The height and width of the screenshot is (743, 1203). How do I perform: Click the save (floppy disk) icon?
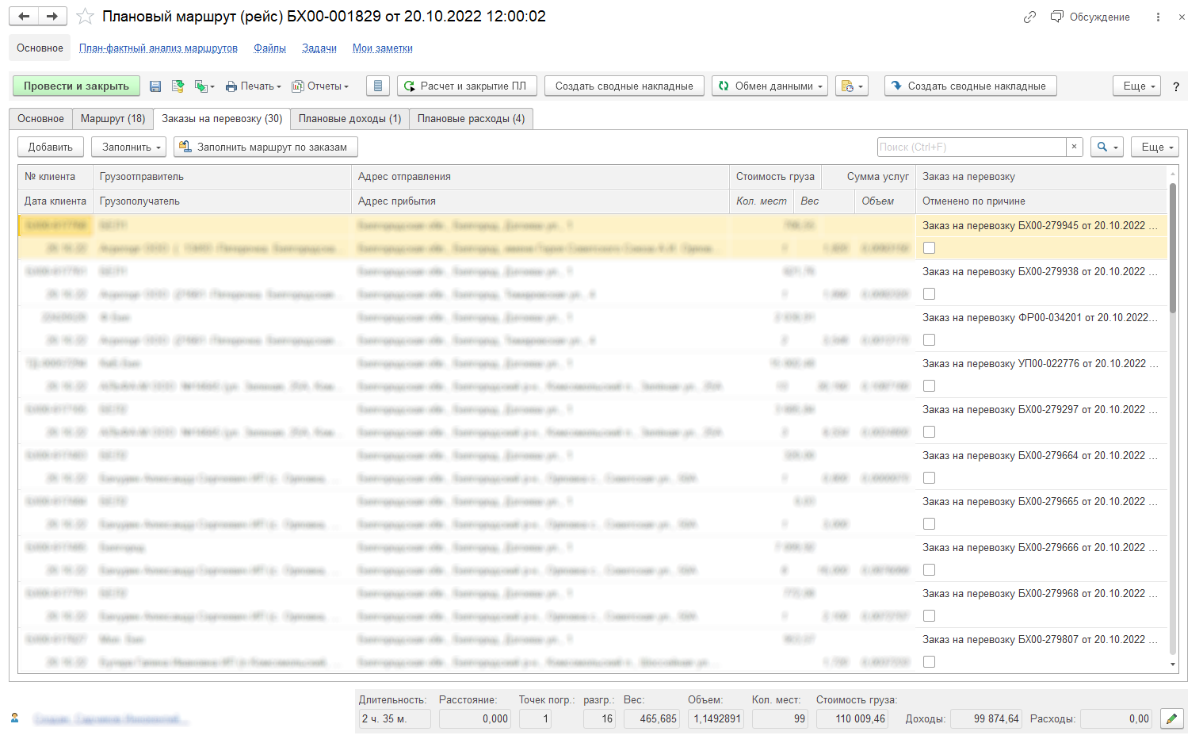click(155, 86)
